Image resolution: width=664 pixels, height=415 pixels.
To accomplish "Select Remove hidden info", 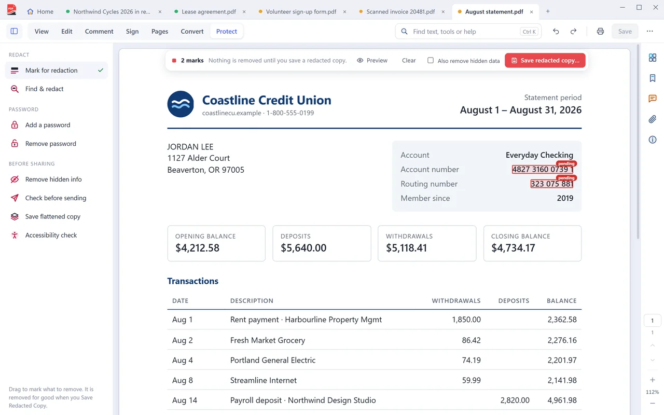I will pos(57,179).
